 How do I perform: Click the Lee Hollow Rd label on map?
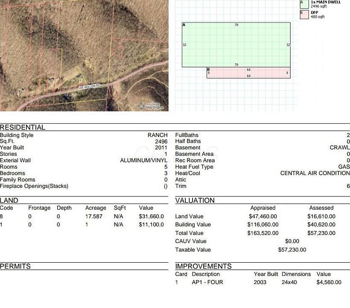click(89, 86)
